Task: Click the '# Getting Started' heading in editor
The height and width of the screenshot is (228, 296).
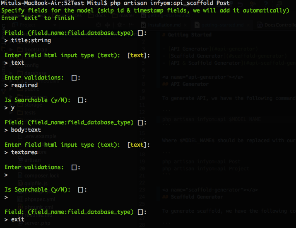Action: pos(187,35)
